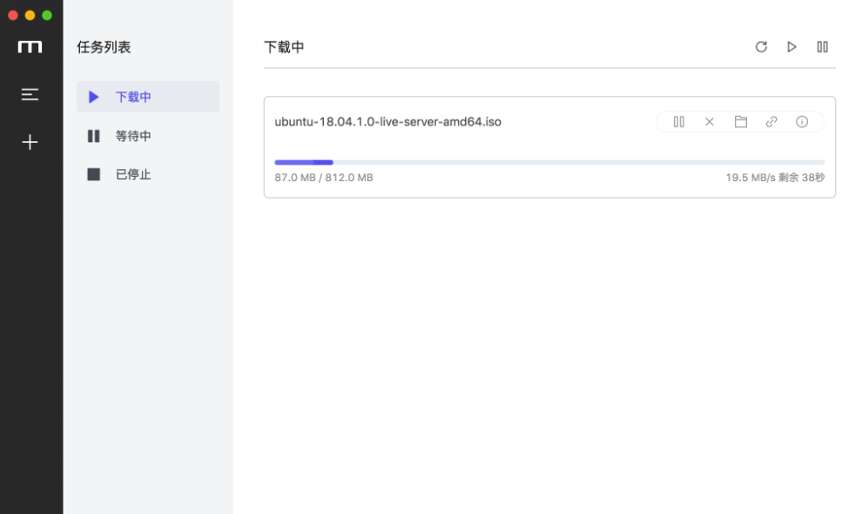Minimize window with yellow button
Image resolution: width=862 pixels, height=514 pixels.
(x=30, y=15)
